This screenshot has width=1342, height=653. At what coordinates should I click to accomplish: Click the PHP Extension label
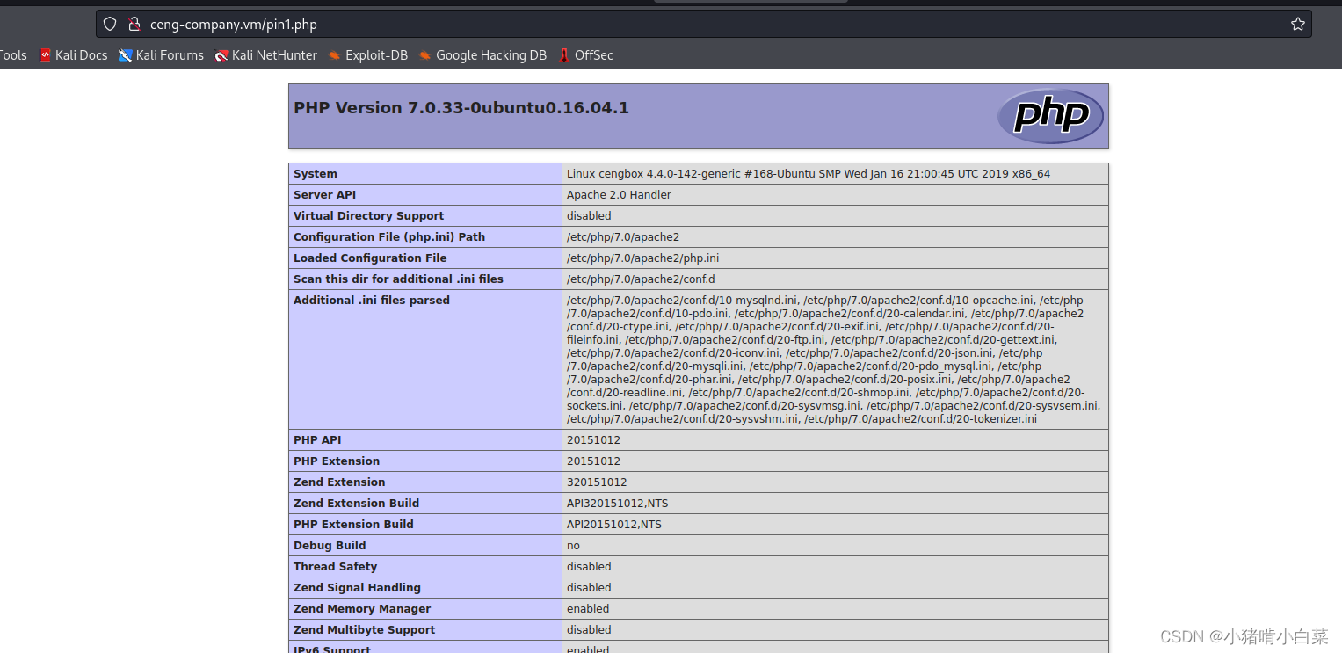click(337, 461)
